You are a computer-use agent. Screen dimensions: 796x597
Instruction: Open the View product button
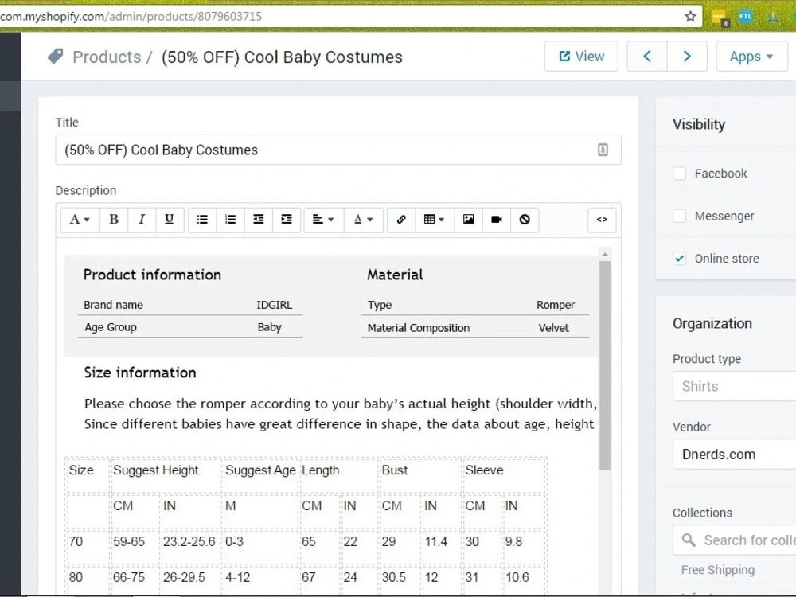coord(581,57)
